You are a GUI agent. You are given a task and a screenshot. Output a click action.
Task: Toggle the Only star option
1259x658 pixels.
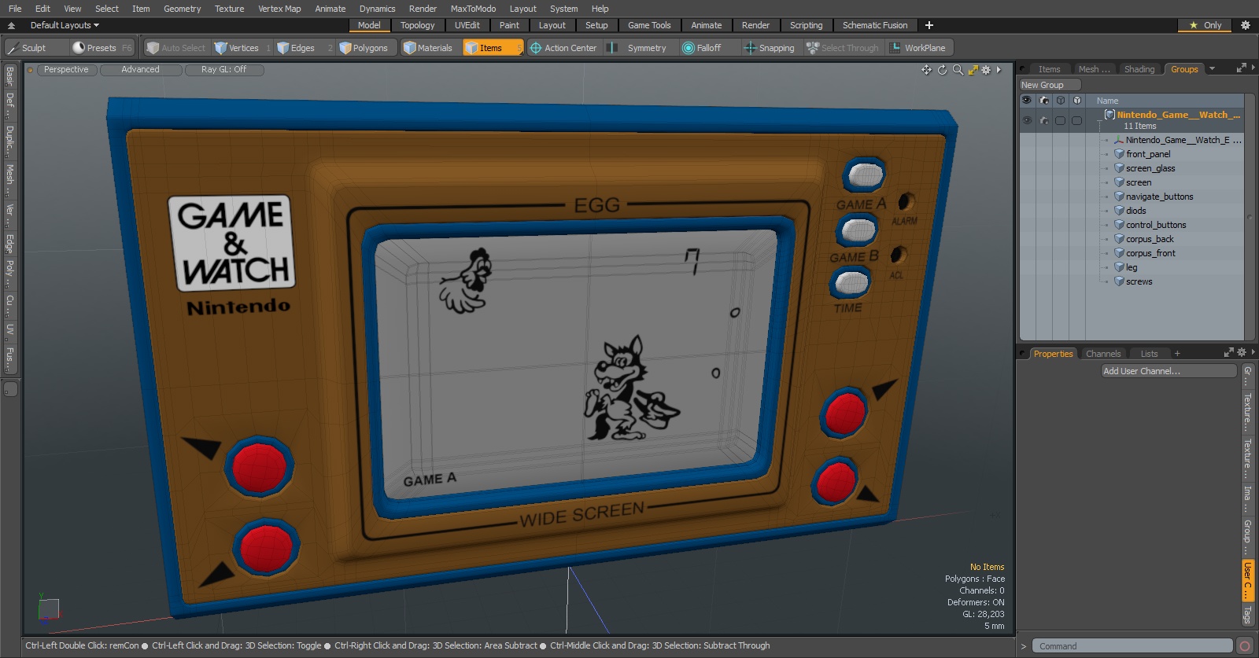point(1205,25)
